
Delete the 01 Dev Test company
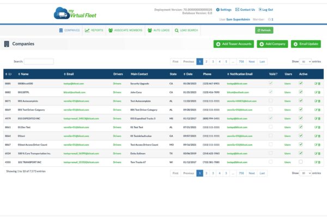319,127
